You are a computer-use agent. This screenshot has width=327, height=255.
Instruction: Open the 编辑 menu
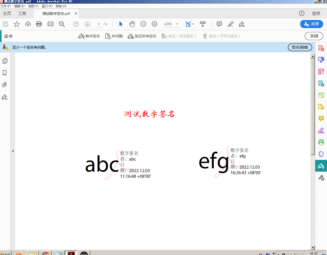click(x=19, y=6)
